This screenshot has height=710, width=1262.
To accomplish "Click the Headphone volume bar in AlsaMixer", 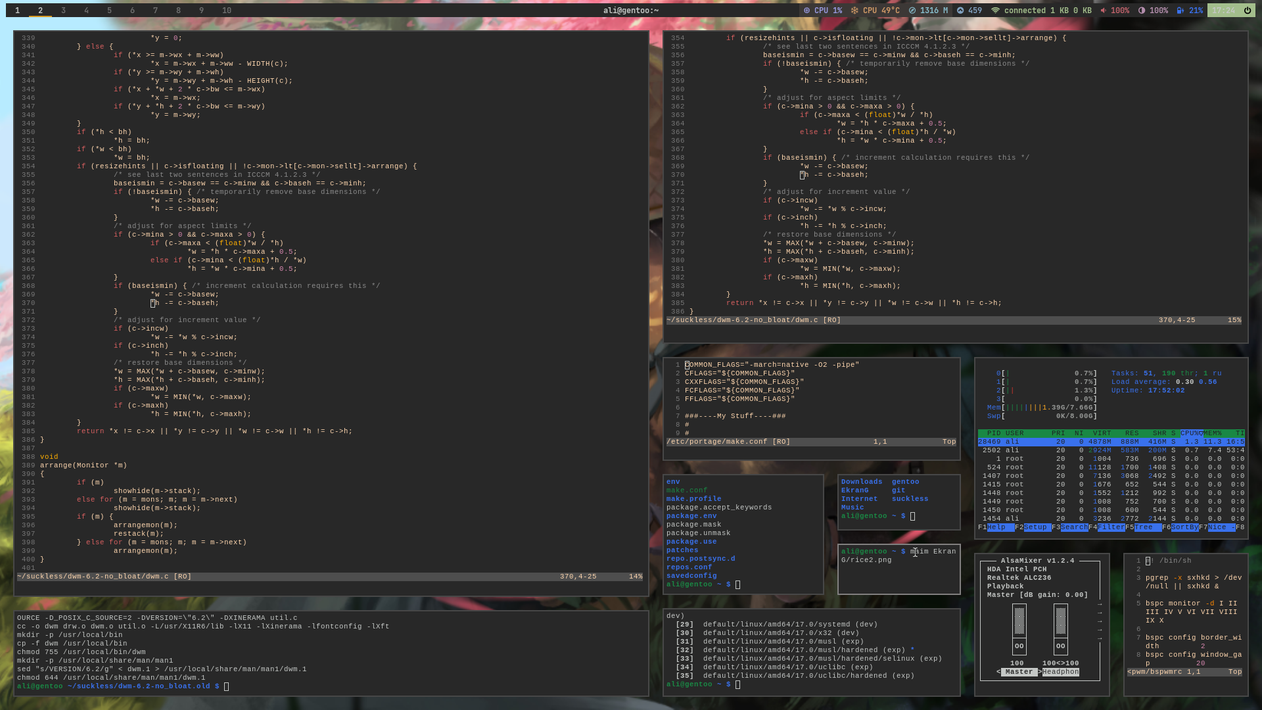I will pyautogui.click(x=1061, y=621).
